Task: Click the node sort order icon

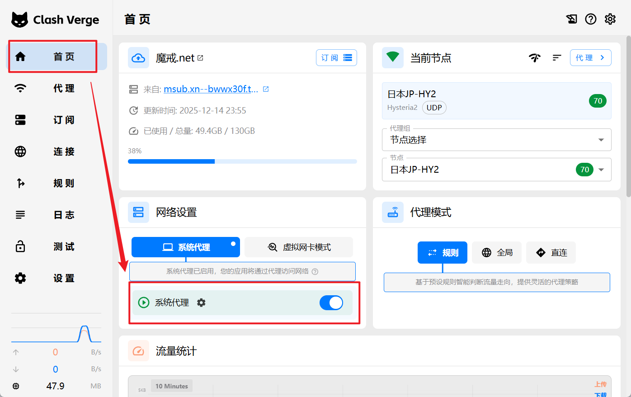Action: pos(557,58)
